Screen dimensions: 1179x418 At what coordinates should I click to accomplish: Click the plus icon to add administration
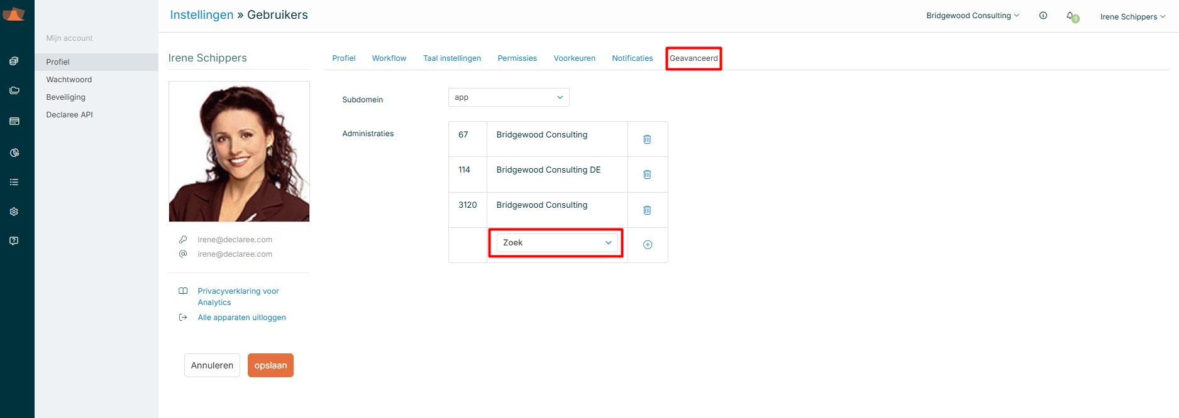[648, 245]
